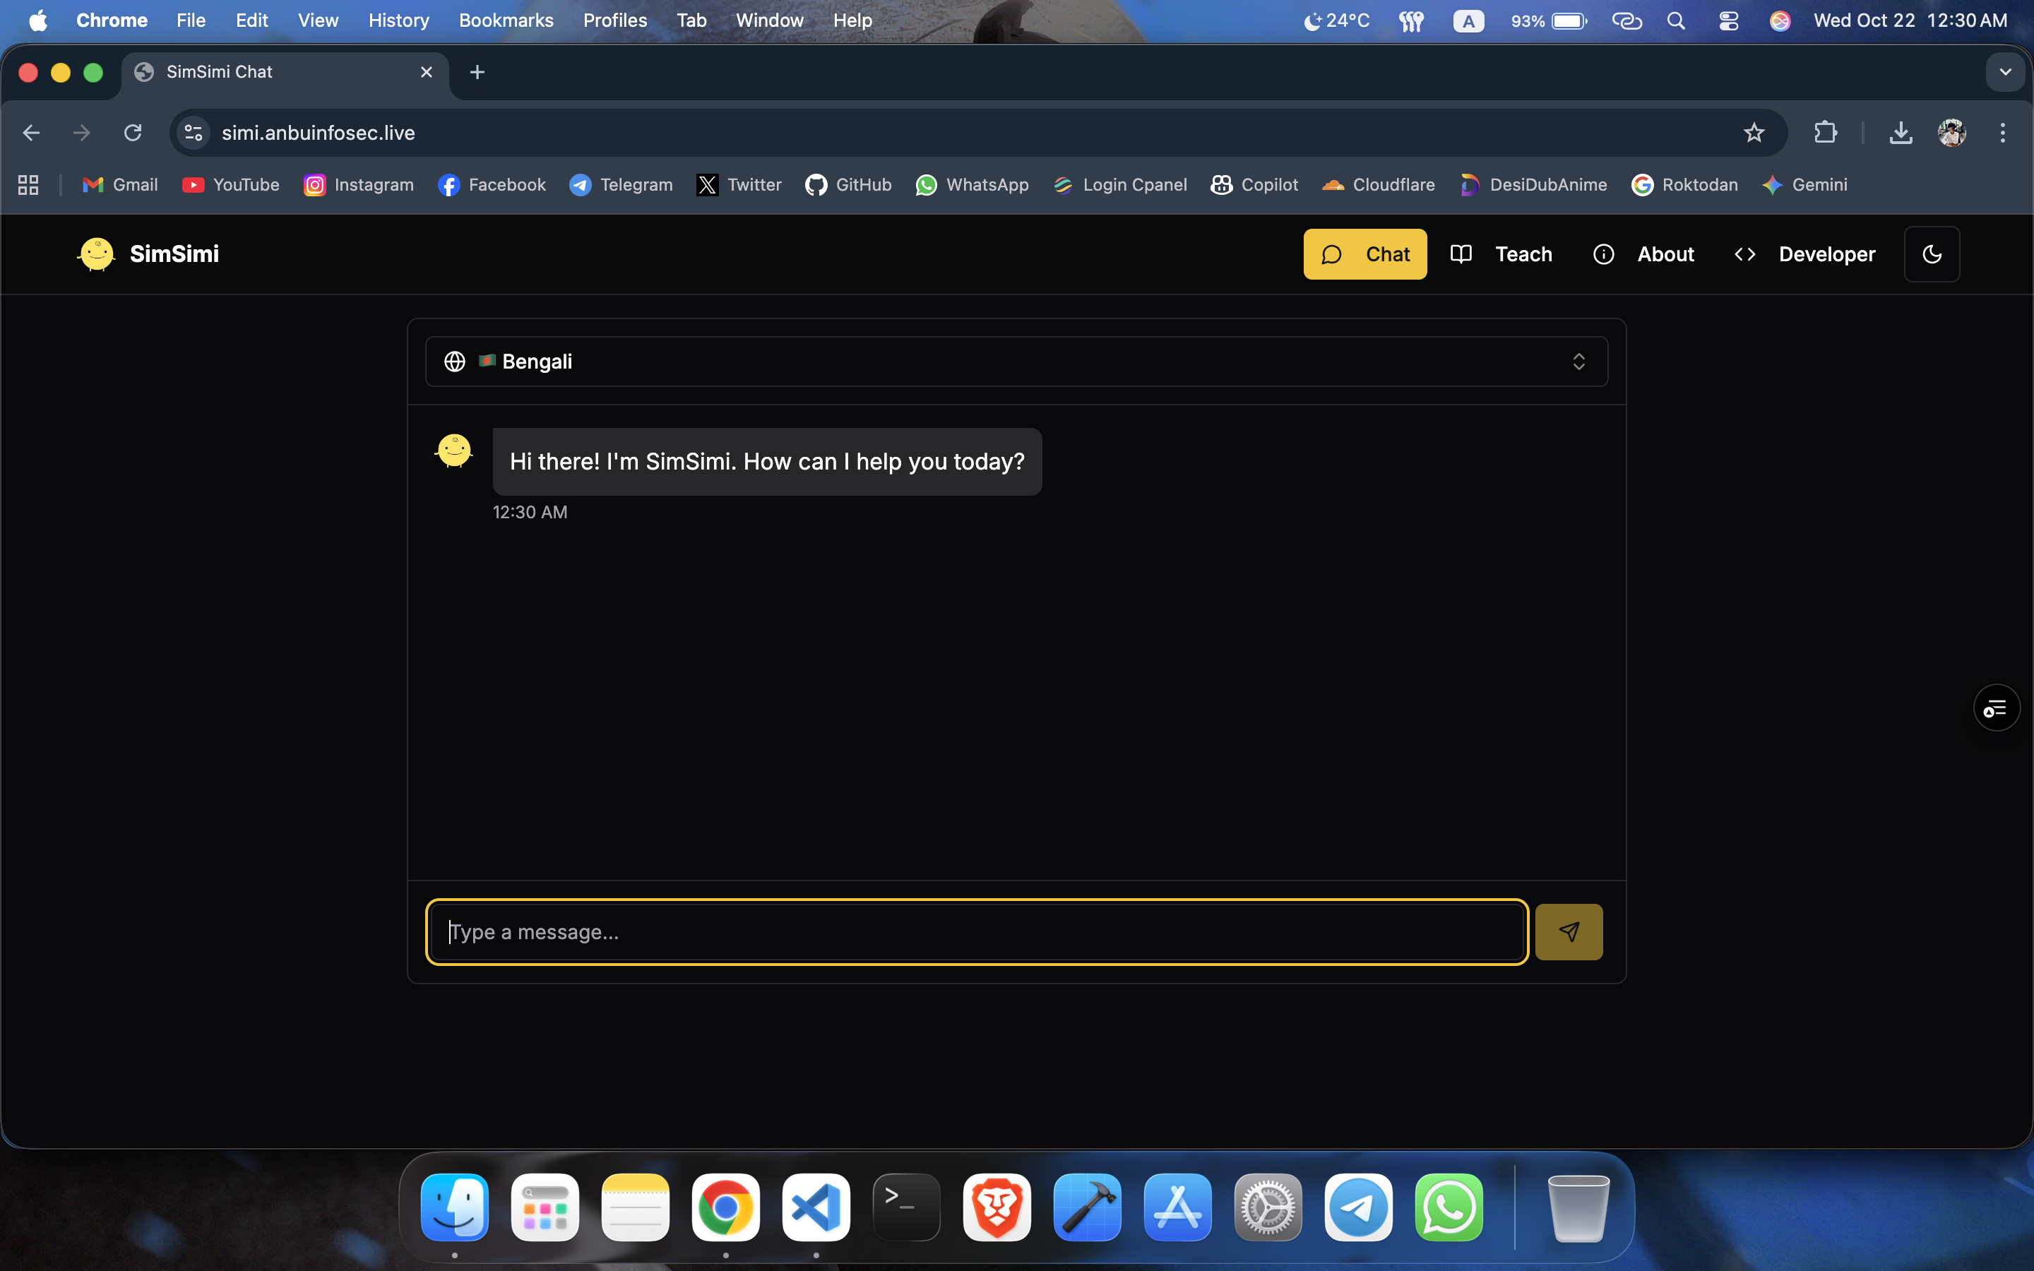
Task: Open the WhatsApp bookmark
Action: (x=972, y=185)
